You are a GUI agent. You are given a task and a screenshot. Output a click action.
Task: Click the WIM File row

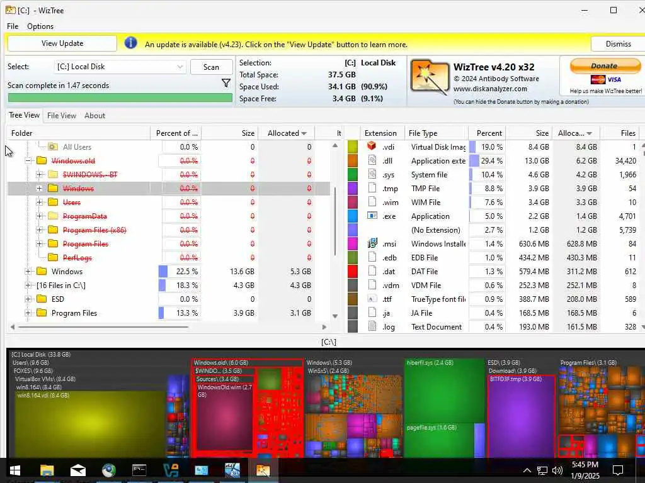pyautogui.click(x=493, y=202)
